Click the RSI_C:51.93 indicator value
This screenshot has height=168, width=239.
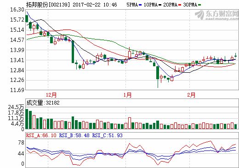tap(107, 135)
